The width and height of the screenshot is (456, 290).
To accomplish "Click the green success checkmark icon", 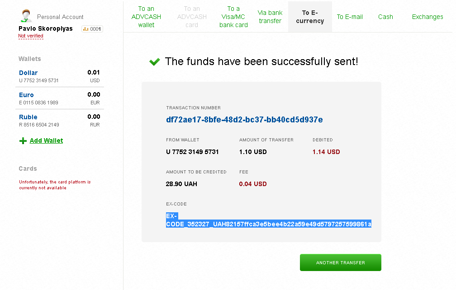I will pos(155,62).
